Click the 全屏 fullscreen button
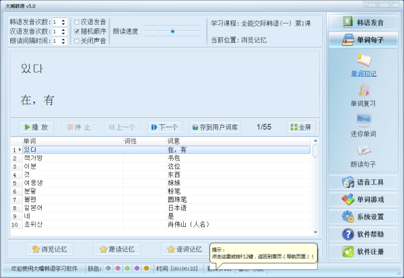The width and height of the screenshot is (404, 278). tap(300, 127)
